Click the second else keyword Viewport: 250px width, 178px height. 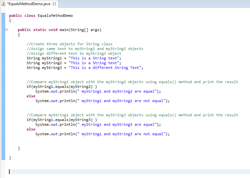(31, 129)
